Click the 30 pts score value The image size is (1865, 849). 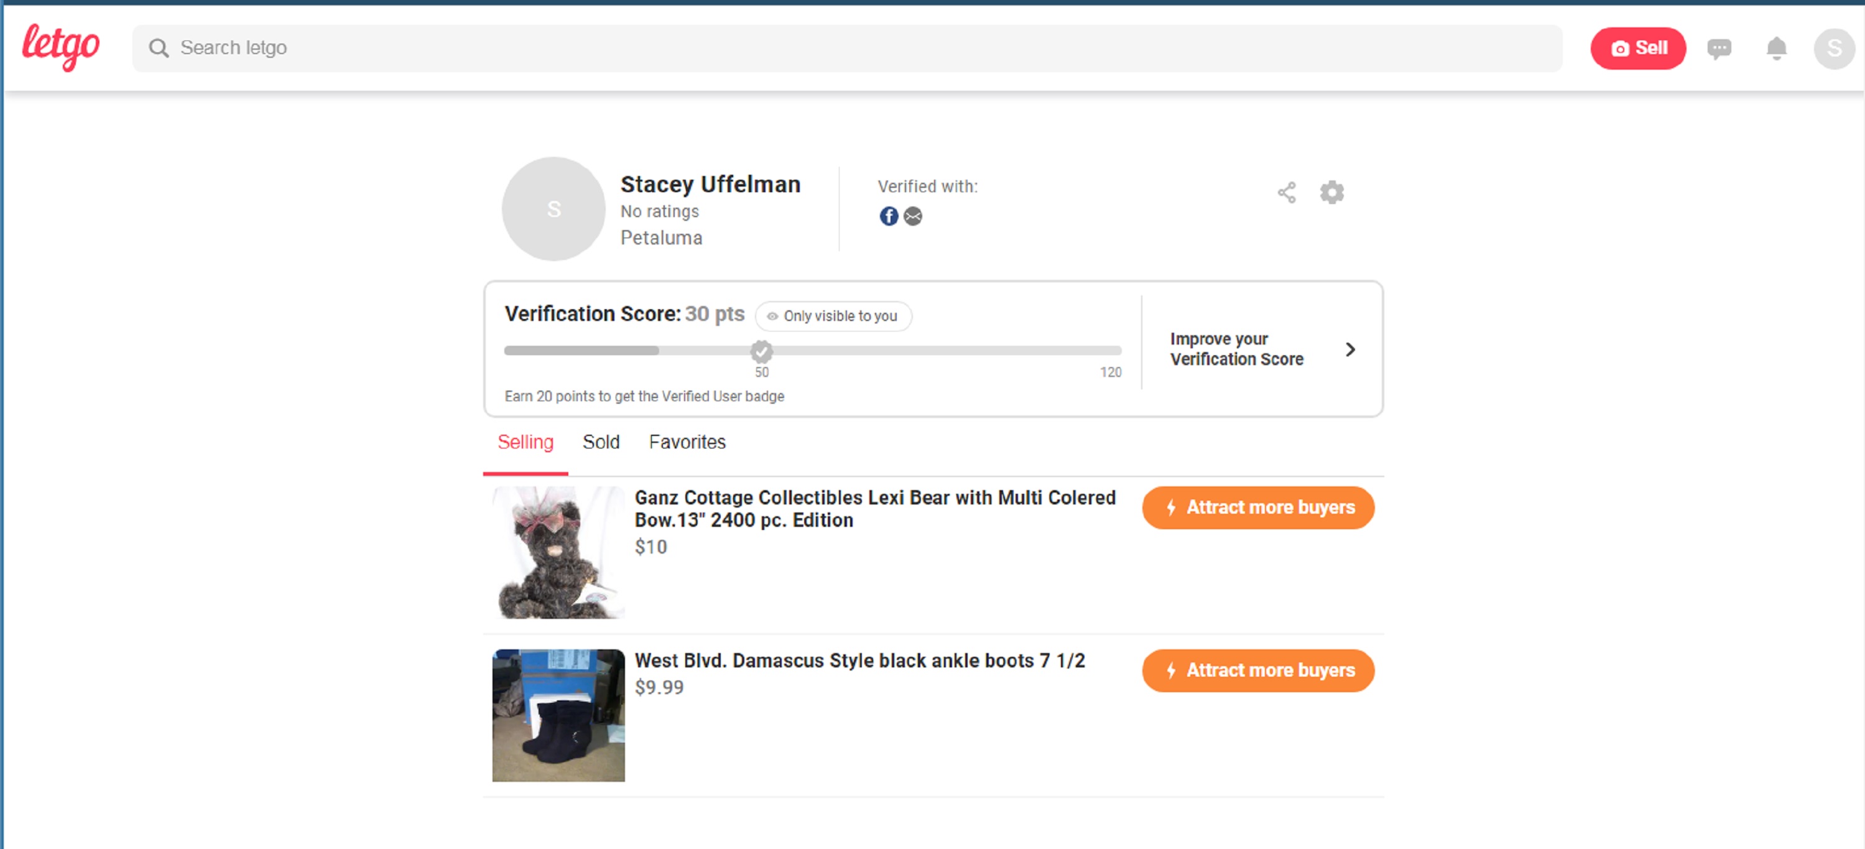tap(715, 313)
